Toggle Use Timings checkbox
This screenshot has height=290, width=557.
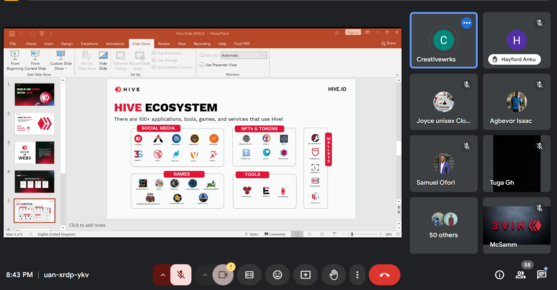[154, 60]
